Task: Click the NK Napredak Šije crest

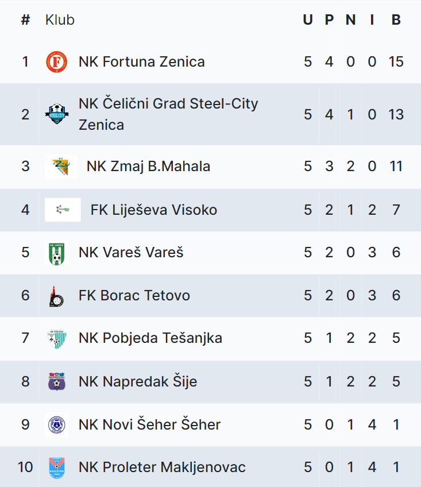Action: (56, 381)
